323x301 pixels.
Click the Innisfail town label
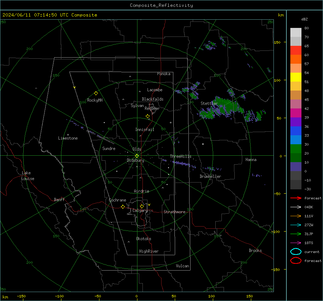coord(145,130)
